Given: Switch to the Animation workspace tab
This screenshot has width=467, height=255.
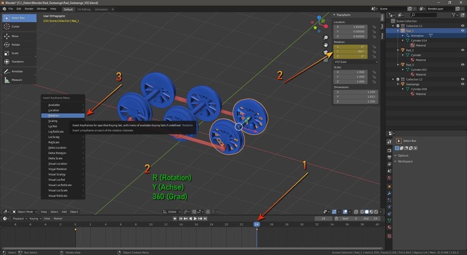Looking at the screenshot, I should point(101,9).
